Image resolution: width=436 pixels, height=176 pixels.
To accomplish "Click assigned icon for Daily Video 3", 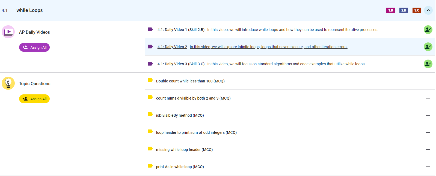I will [428, 64].
